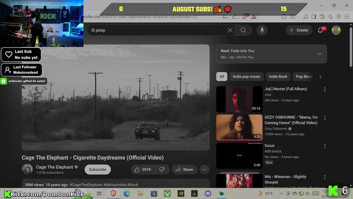Click the Create button
The image size is (353, 199).
[299, 30]
